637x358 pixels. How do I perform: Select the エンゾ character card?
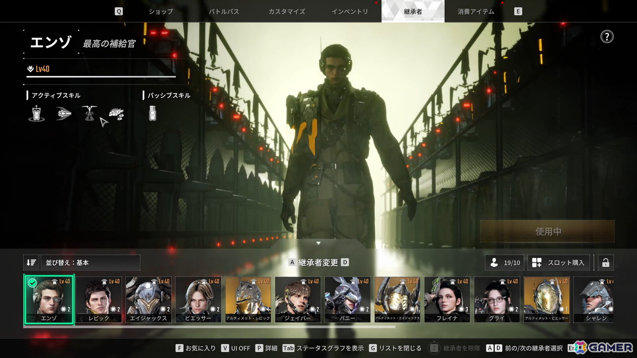49,299
